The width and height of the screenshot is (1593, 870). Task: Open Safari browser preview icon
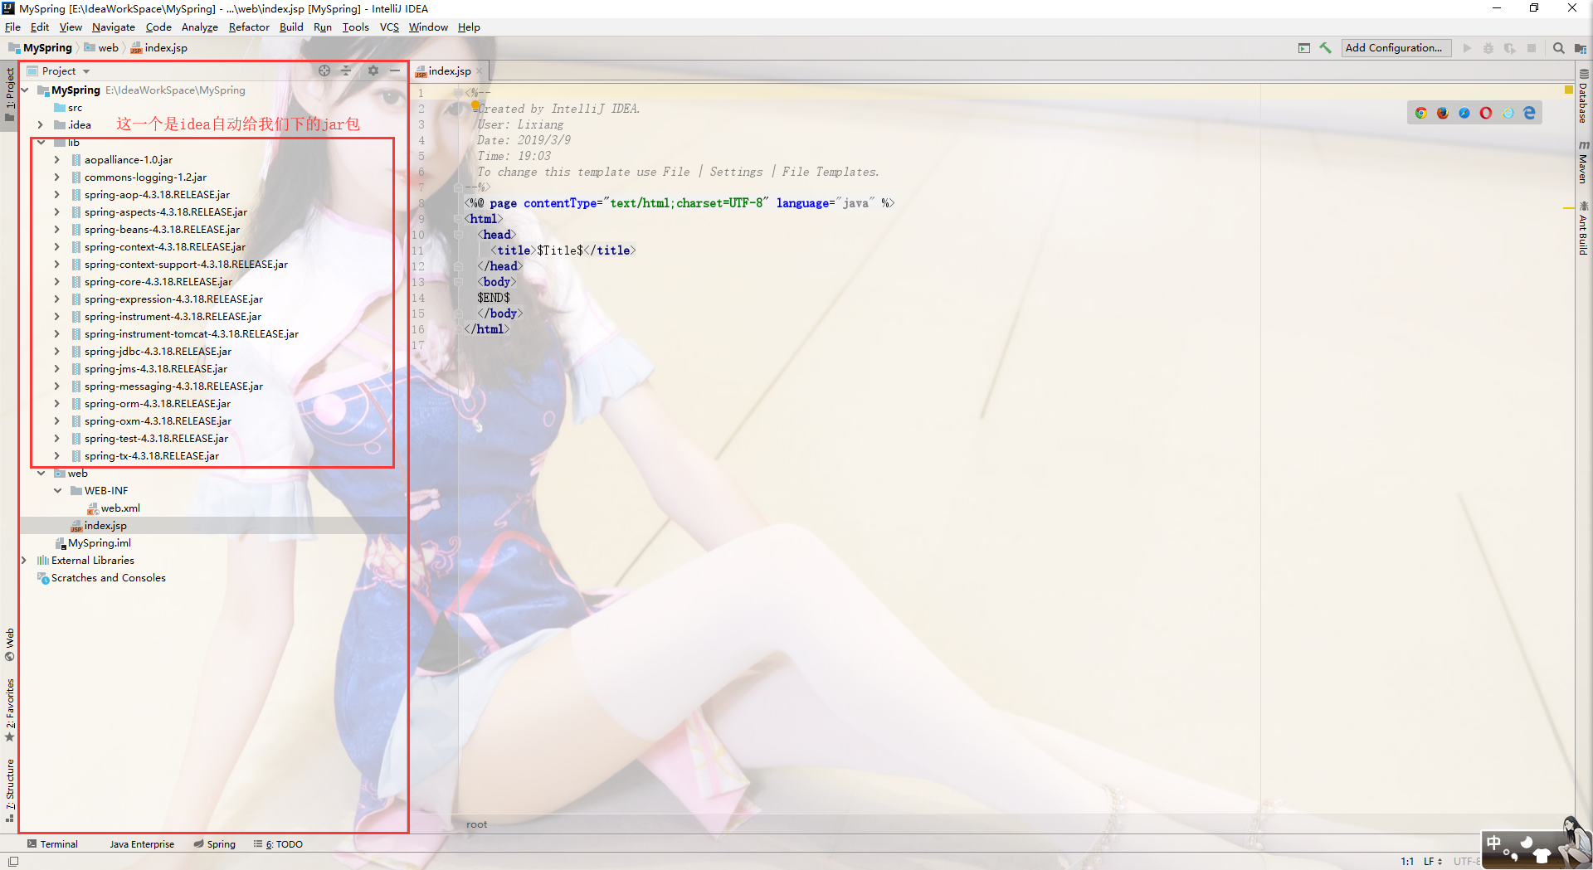1464,113
